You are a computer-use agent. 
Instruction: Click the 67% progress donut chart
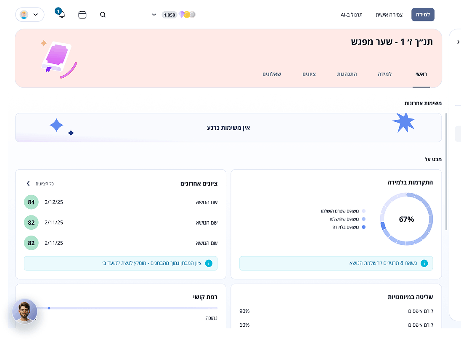[406, 219]
